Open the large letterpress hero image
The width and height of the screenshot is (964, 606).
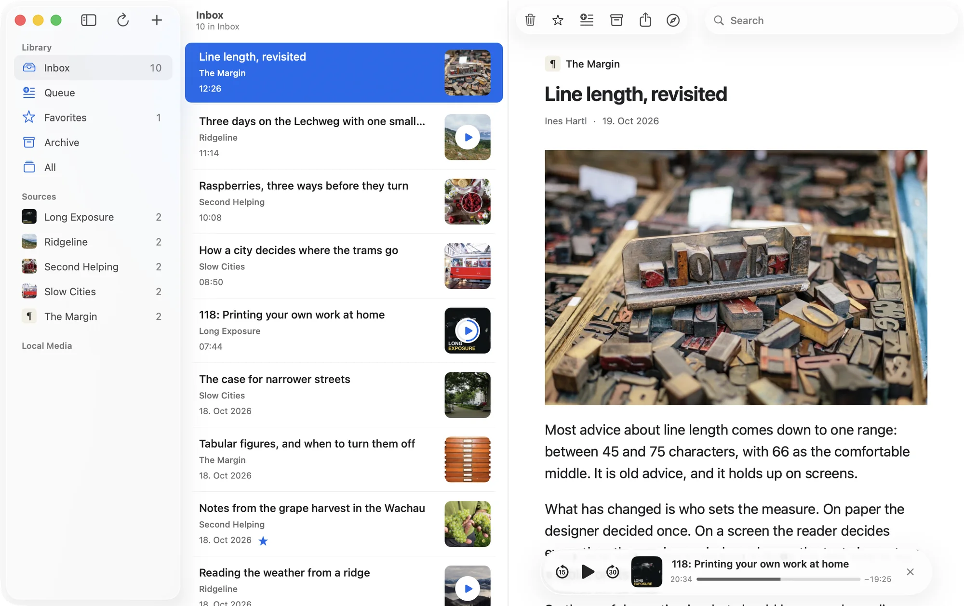pyautogui.click(x=736, y=277)
